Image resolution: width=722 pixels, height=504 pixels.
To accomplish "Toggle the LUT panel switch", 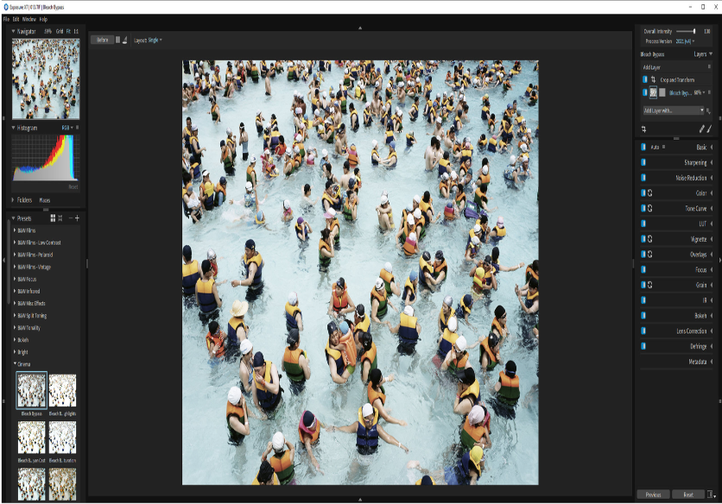I will 643,224.
